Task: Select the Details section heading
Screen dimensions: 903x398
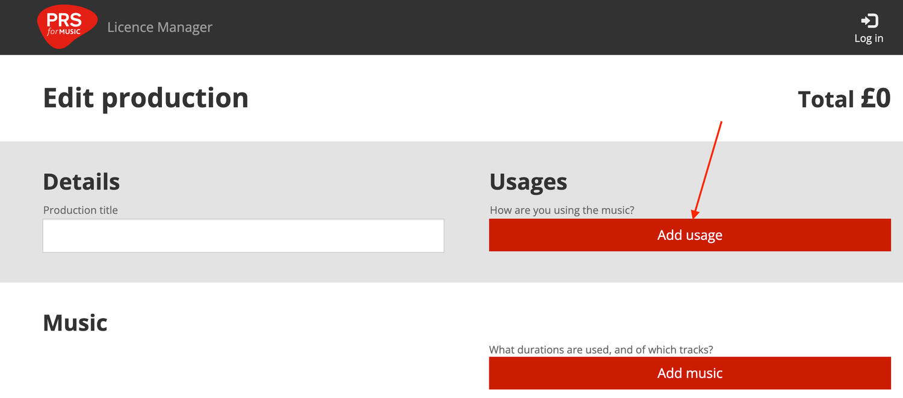Action: point(81,182)
